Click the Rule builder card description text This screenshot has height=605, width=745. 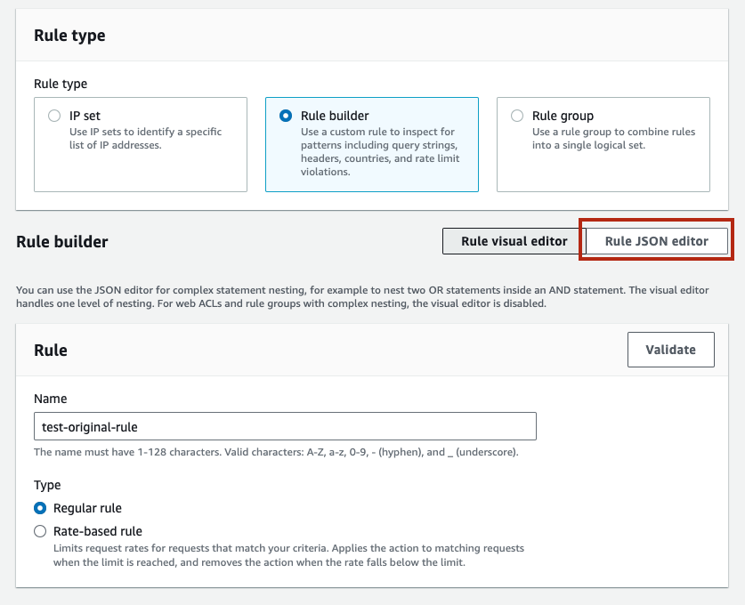(x=379, y=151)
